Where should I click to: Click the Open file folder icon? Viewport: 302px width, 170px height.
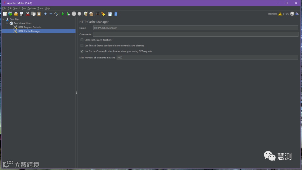click(16, 14)
